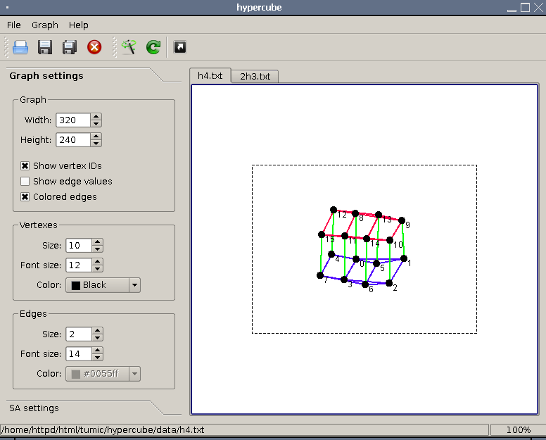Image resolution: width=546 pixels, height=440 pixels.
Task: Decrease graph Width spinner down arrow
Action: (x=96, y=124)
